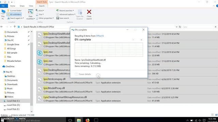This screenshot has width=218, height=122.
Task: Select Downloads under This PC
Action: (x=12, y=84)
